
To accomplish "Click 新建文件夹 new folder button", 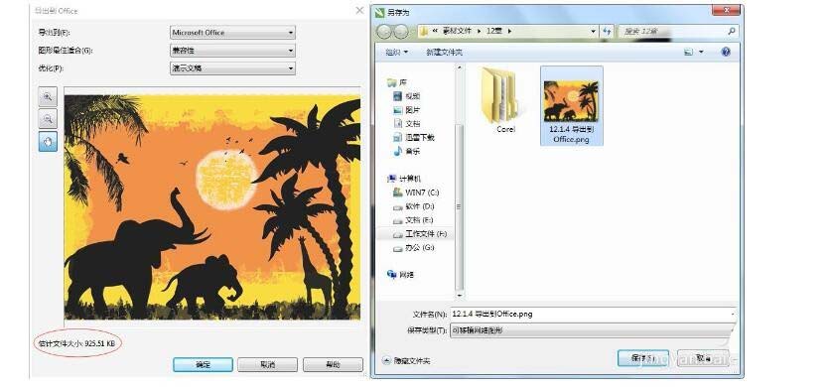I will pos(444,52).
